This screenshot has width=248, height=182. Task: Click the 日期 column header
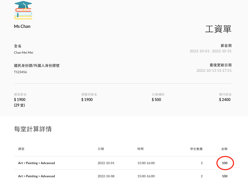coord(101,149)
